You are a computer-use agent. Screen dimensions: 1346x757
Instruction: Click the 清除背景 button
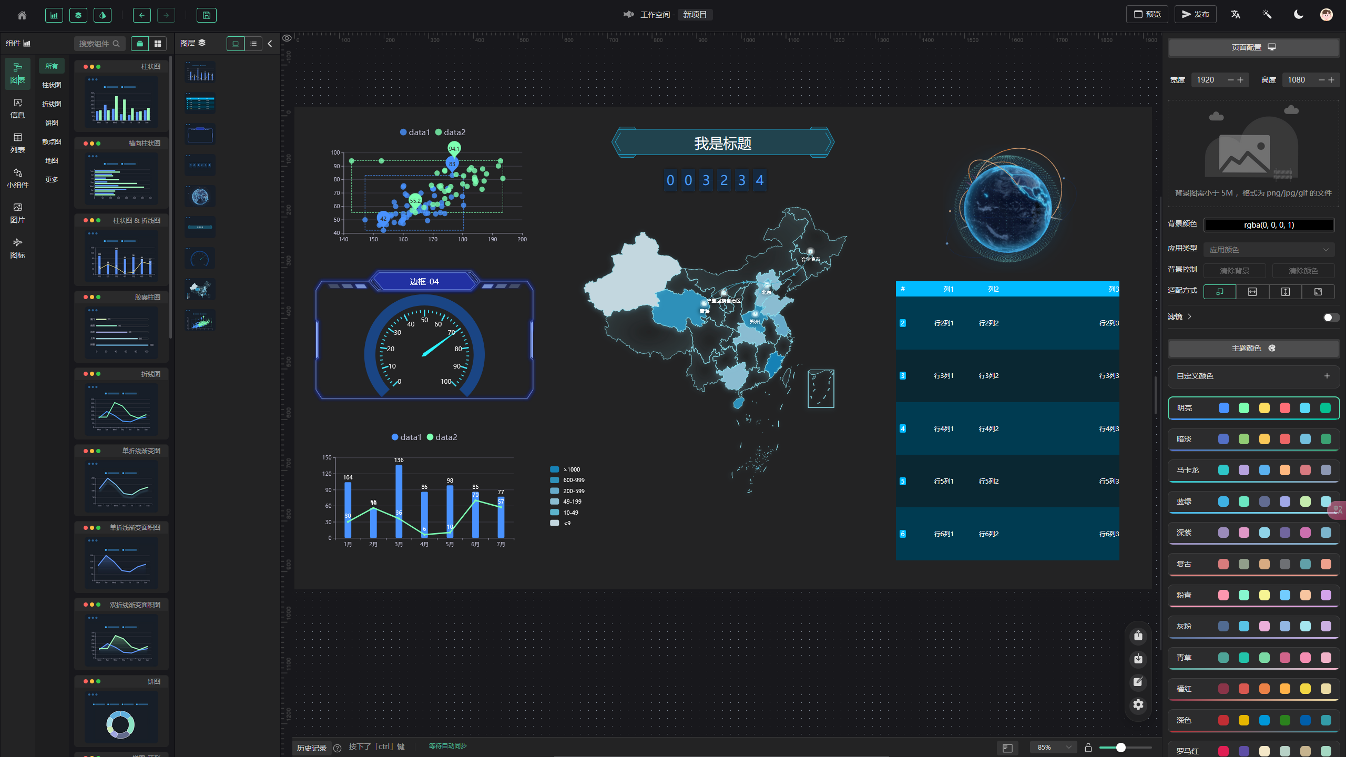[x=1235, y=271]
